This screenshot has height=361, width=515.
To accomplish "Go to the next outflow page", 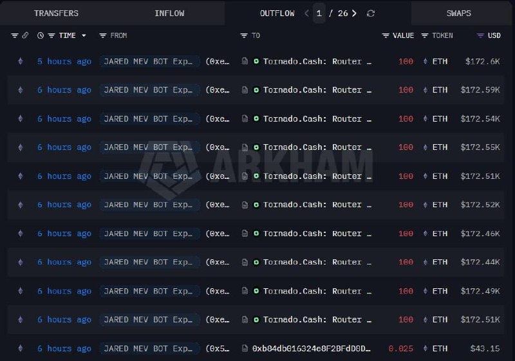I will pos(354,13).
